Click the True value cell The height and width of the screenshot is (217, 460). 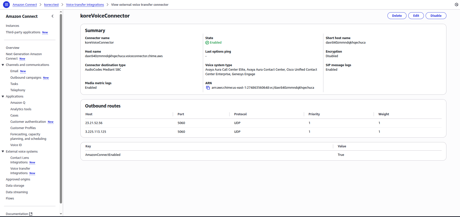341,155
